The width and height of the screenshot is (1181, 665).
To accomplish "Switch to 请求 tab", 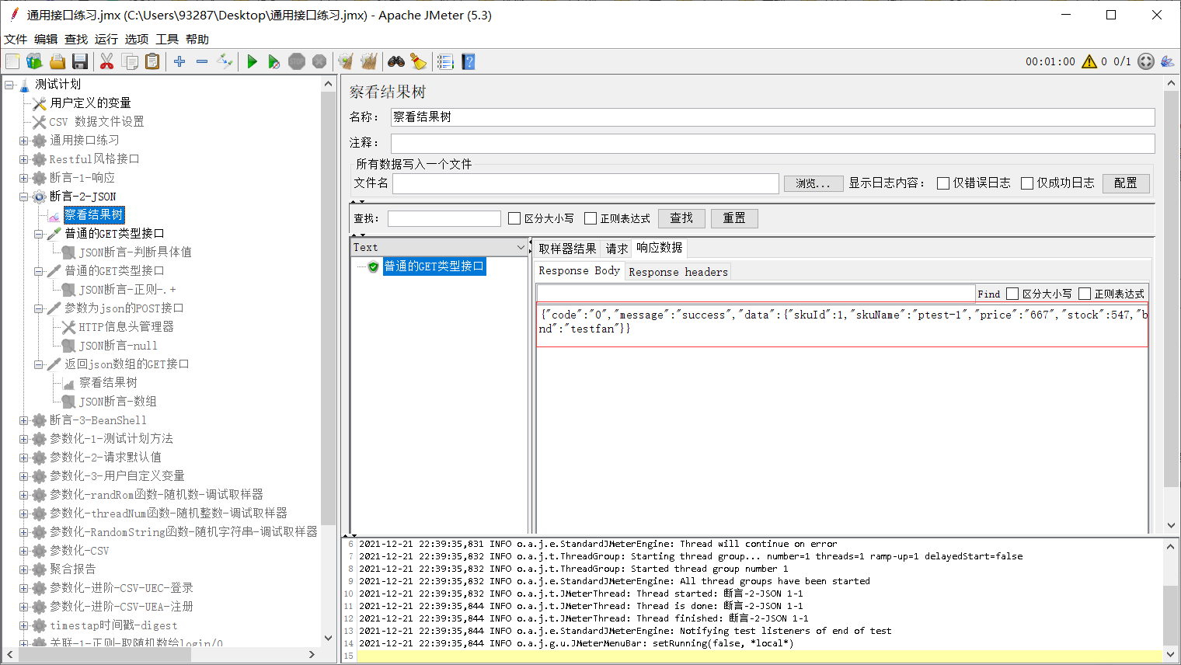I will coord(617,249).
